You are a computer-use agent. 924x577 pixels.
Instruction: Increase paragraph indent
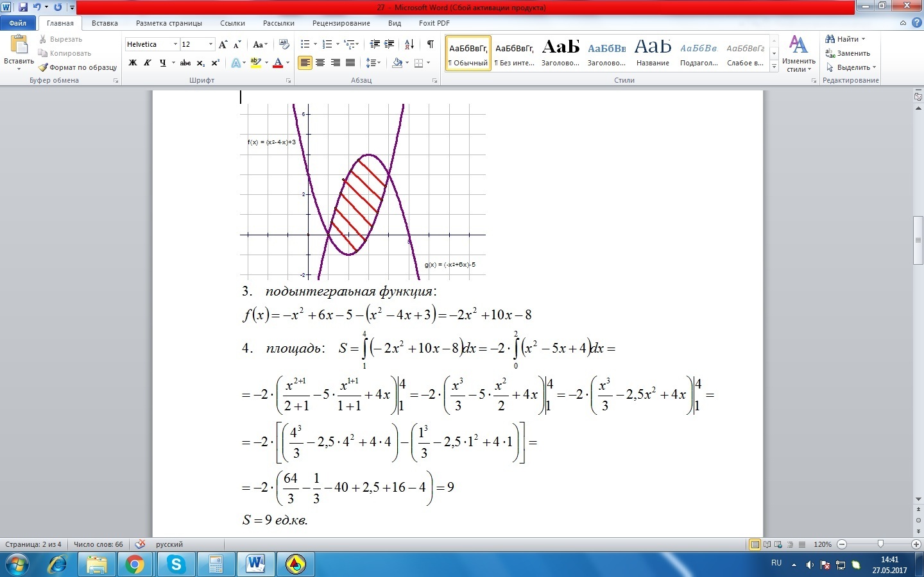pyautogui.click(x=389, y=44)
